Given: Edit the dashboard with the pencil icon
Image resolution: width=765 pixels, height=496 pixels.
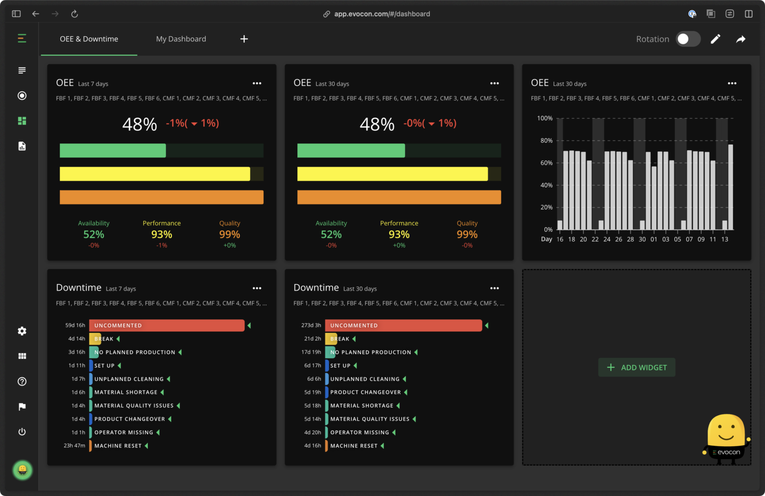Looking at the screenshot, I should pos(716,39).
